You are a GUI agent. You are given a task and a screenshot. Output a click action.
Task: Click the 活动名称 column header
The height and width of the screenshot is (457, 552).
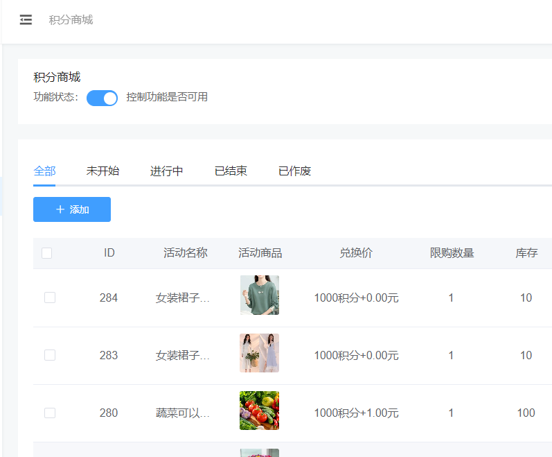tap(185, 252)
